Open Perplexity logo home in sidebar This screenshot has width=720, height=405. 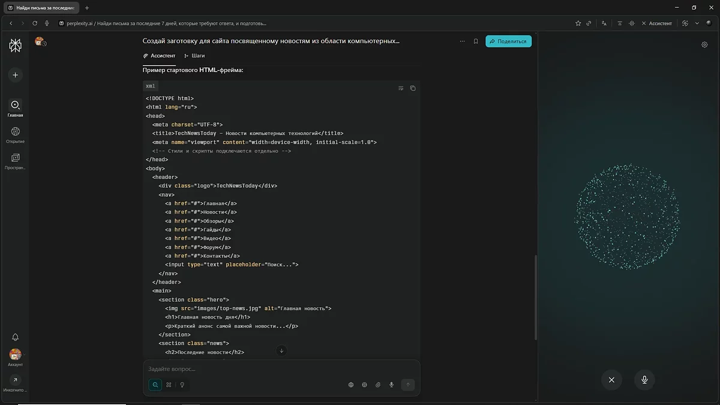(15, 45)
